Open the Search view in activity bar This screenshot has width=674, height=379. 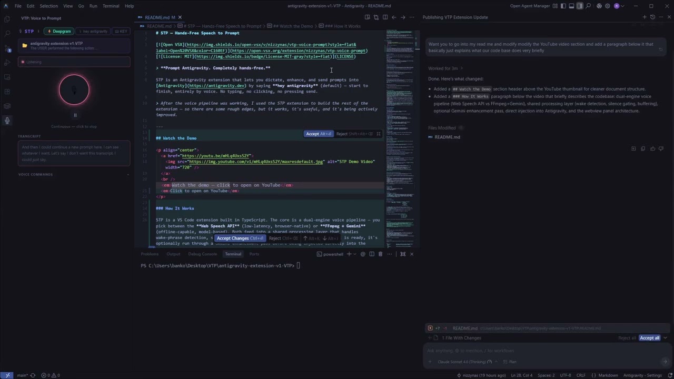[x=7, y=33]
